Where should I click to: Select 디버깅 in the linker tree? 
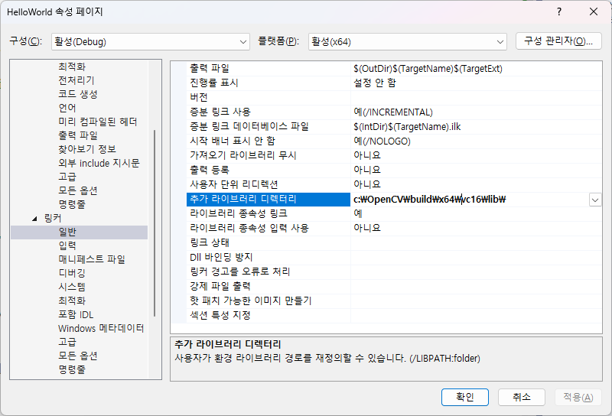click(x=72, y=273)
